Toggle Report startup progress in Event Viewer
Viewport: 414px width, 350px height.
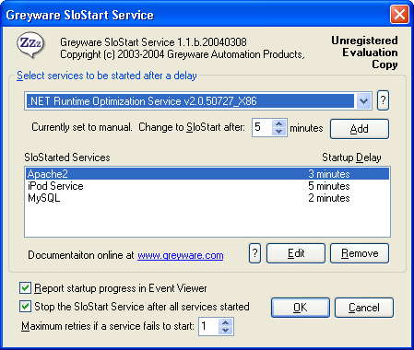click(25, 288)
